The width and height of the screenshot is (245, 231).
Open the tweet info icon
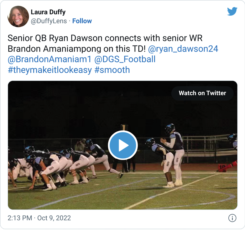tap(232, 218)
